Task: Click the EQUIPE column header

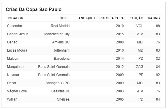Action: coord(63,18)
